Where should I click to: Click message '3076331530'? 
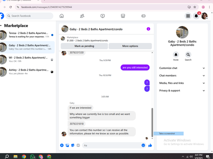pos(77,53)
